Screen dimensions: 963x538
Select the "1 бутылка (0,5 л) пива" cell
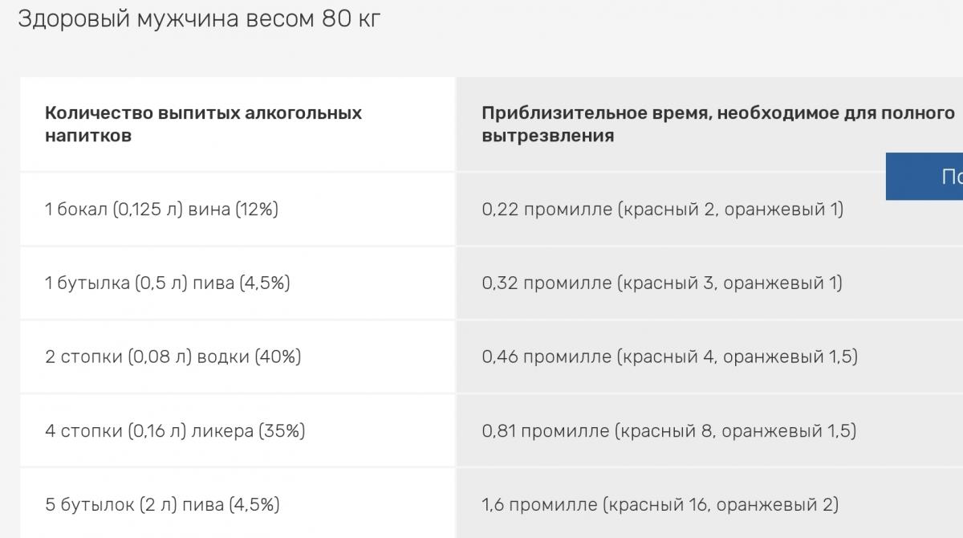167,283
